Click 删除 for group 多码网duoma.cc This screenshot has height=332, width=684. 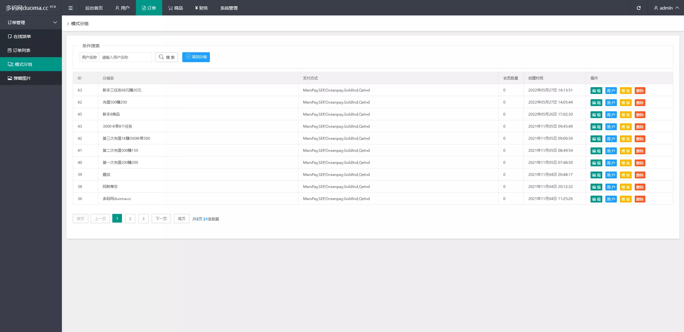640,199
